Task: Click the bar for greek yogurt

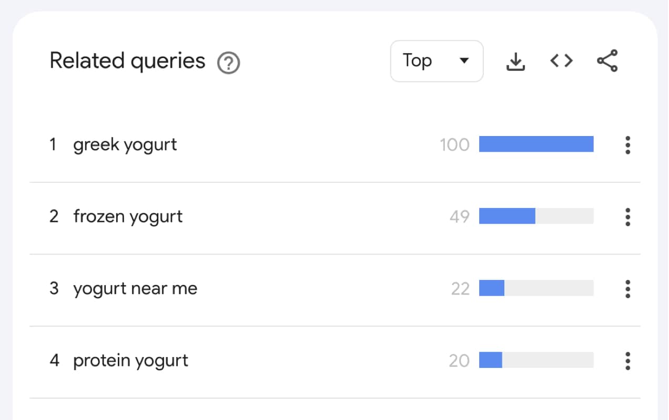Action: [x=536, y=145]
